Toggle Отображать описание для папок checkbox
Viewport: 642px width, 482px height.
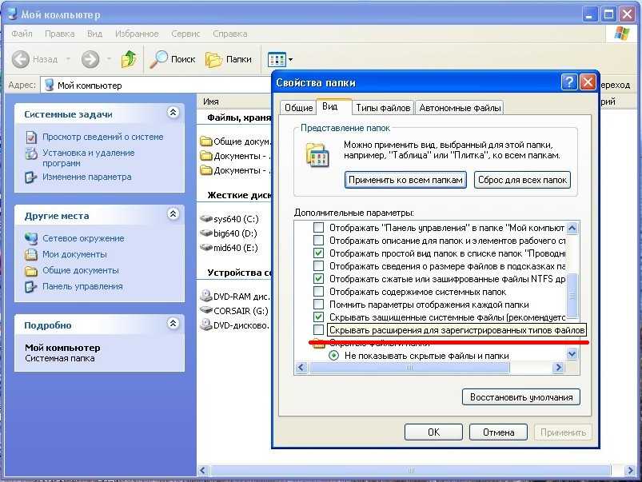point(318,240)
